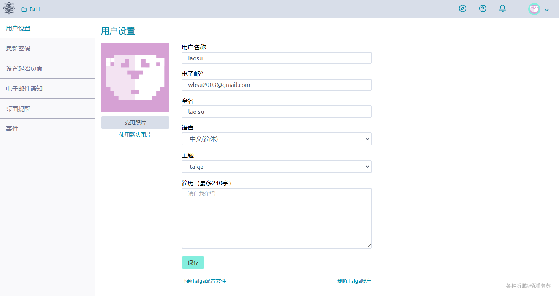Image resolution: width=559 pixels, height=296 pixels.
Task: Click the 电子邮件 field label
Action: coord(194,74)
